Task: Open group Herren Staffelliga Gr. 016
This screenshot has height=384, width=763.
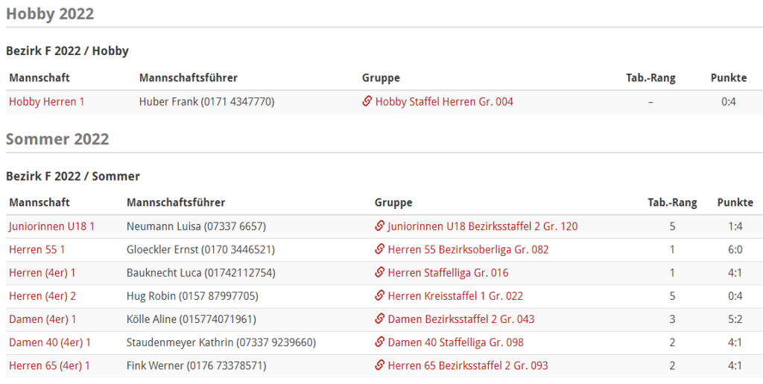Action: (448, 272)
